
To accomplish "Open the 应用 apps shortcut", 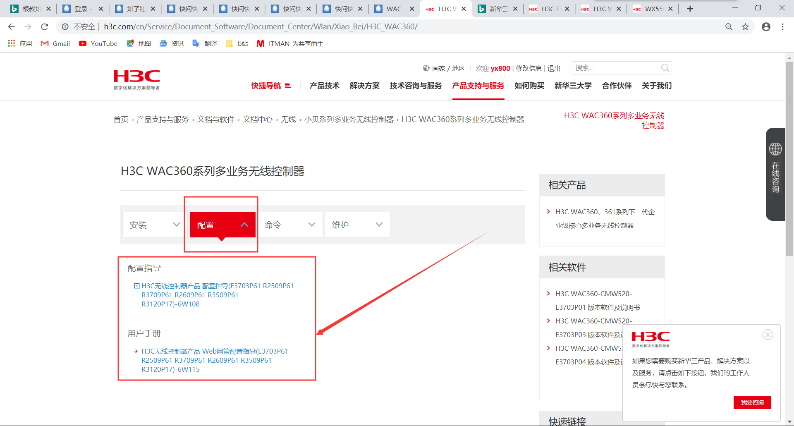I will pos(20,43).
